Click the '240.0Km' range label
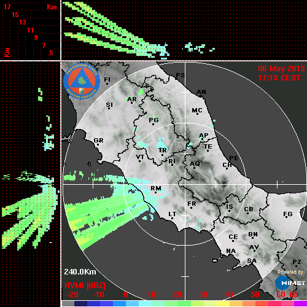 (80, 272)
